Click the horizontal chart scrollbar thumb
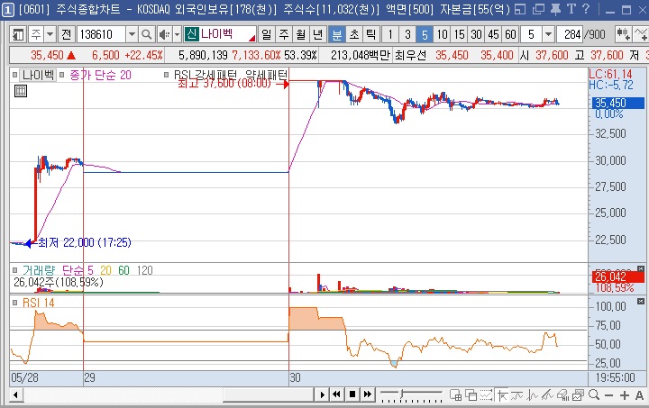The image size is (649, 408). tap(268, 394)
